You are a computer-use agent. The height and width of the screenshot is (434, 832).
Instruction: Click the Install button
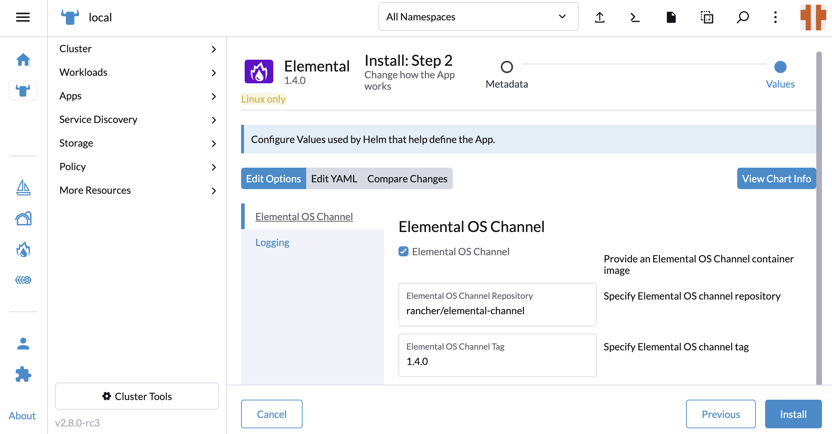[x=793, y=414]
